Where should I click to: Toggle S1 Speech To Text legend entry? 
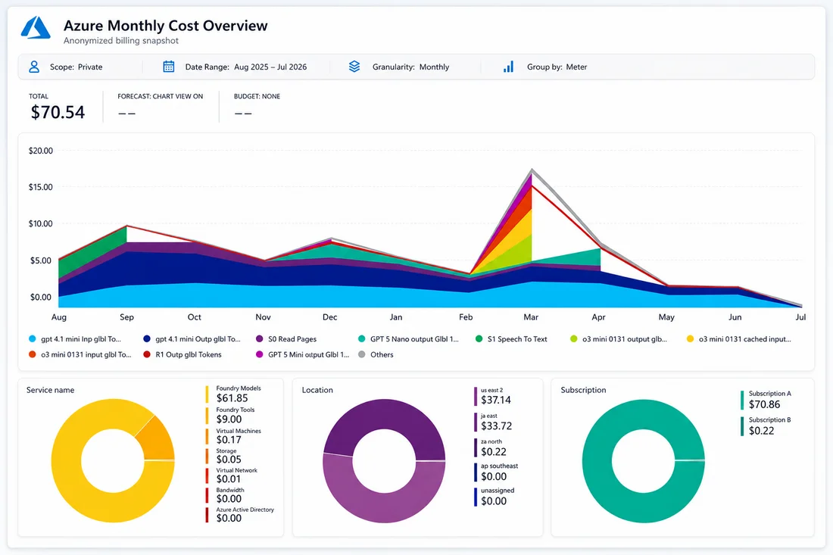(x=511, y=339)
